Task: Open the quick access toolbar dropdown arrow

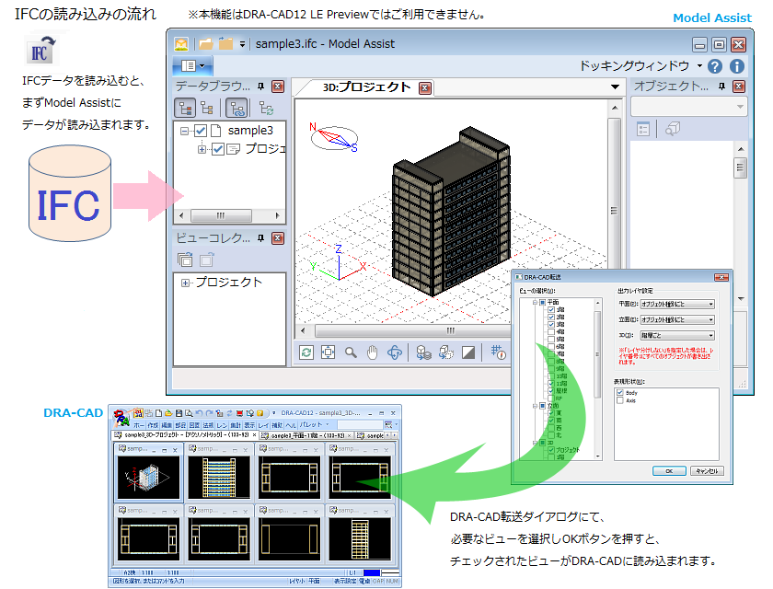Action: click(x=242, y=44)
